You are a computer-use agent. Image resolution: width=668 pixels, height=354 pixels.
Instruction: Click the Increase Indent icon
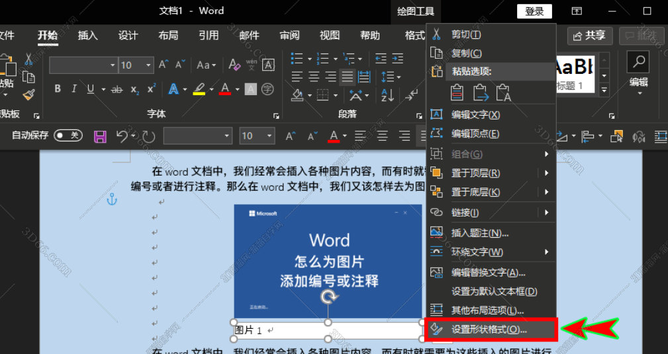coord(397,59)
